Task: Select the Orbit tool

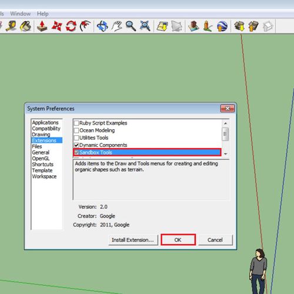Action: 102,26
